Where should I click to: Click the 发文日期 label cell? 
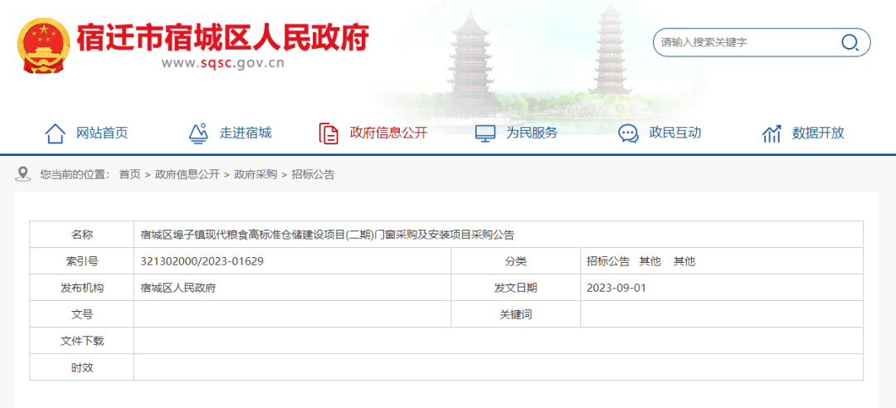516,288
